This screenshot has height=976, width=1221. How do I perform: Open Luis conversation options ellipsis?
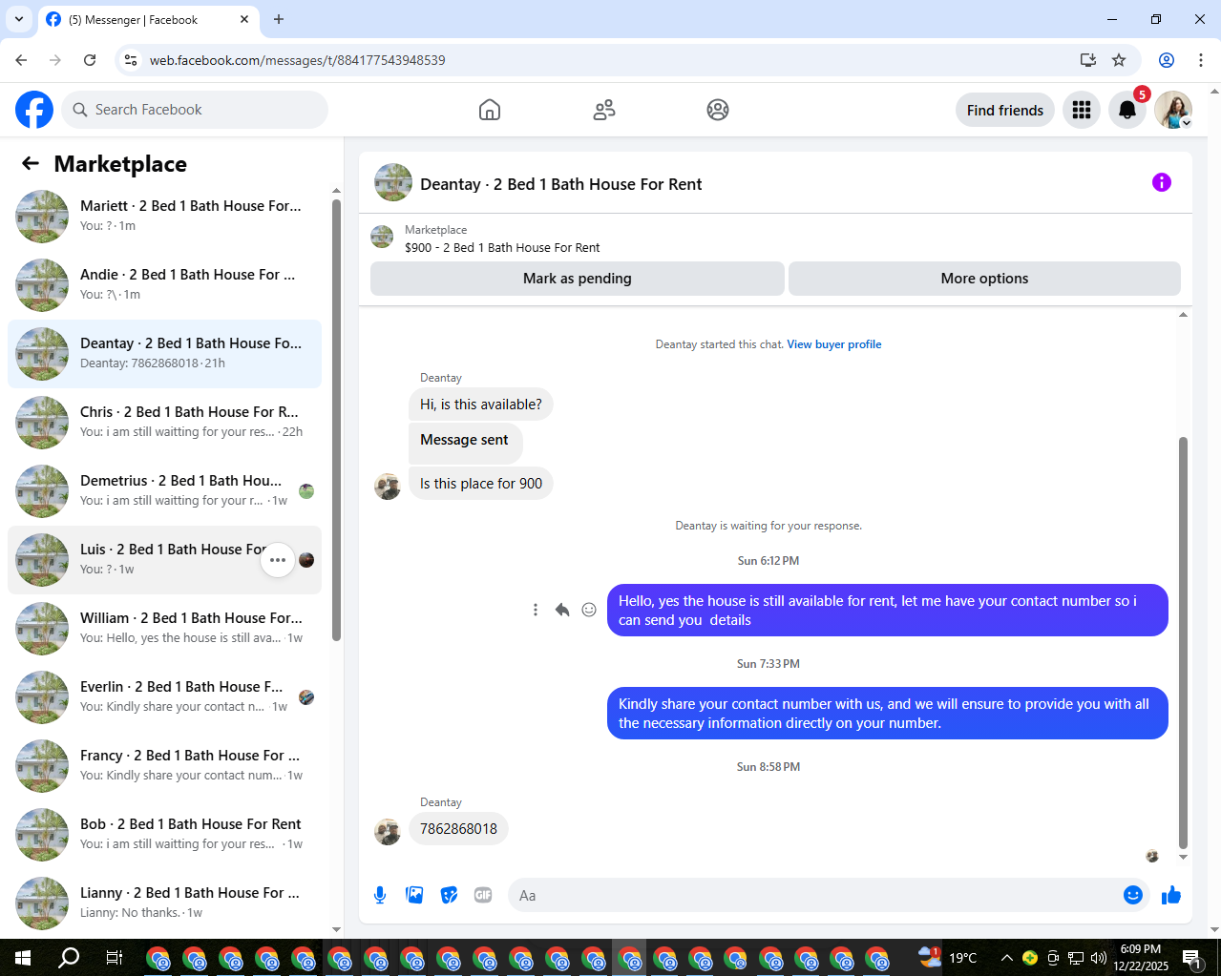(x=278, y=560)
